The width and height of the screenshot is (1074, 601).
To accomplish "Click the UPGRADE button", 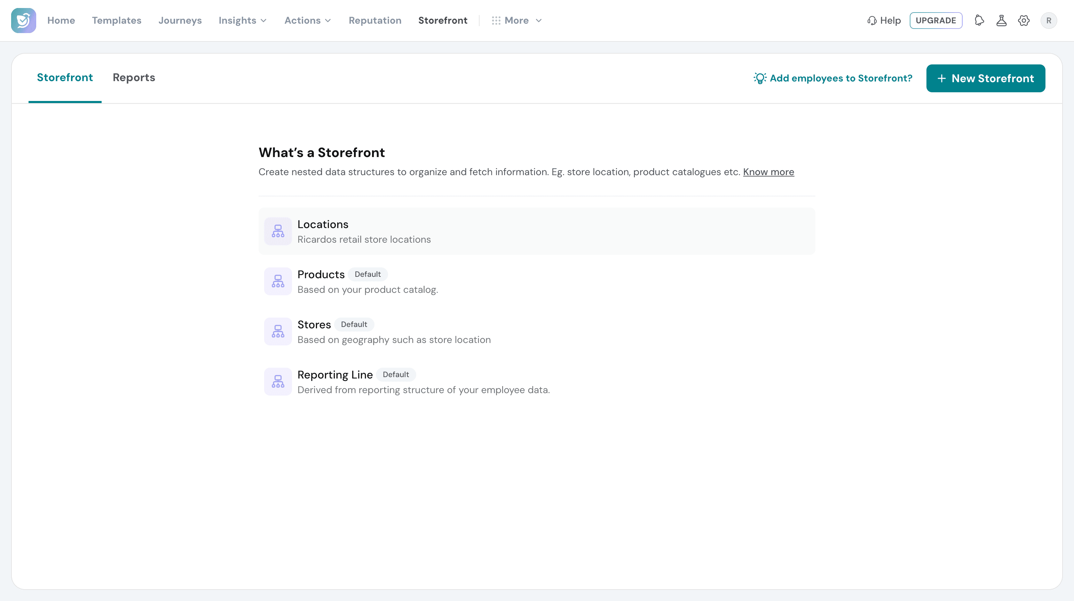I will click(x=935, y=21).
